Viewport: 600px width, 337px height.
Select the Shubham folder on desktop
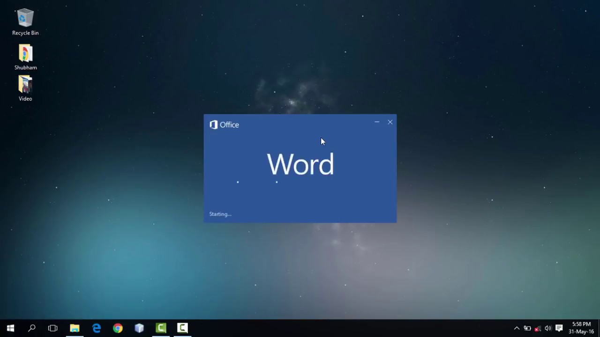(25, 57)
